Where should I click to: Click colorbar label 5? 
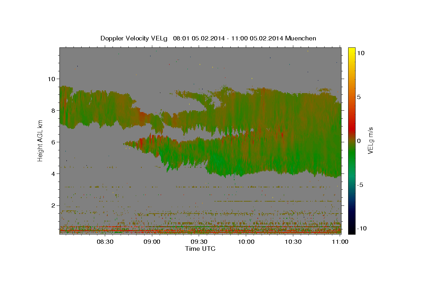click(x=359, y=97)
